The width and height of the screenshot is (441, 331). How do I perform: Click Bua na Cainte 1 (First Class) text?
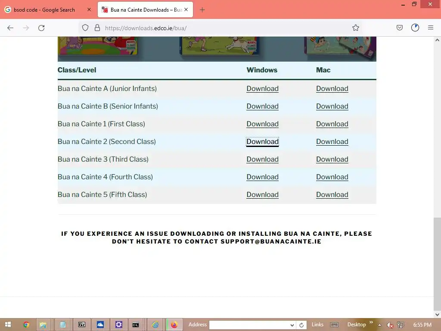tap(101, 124)
